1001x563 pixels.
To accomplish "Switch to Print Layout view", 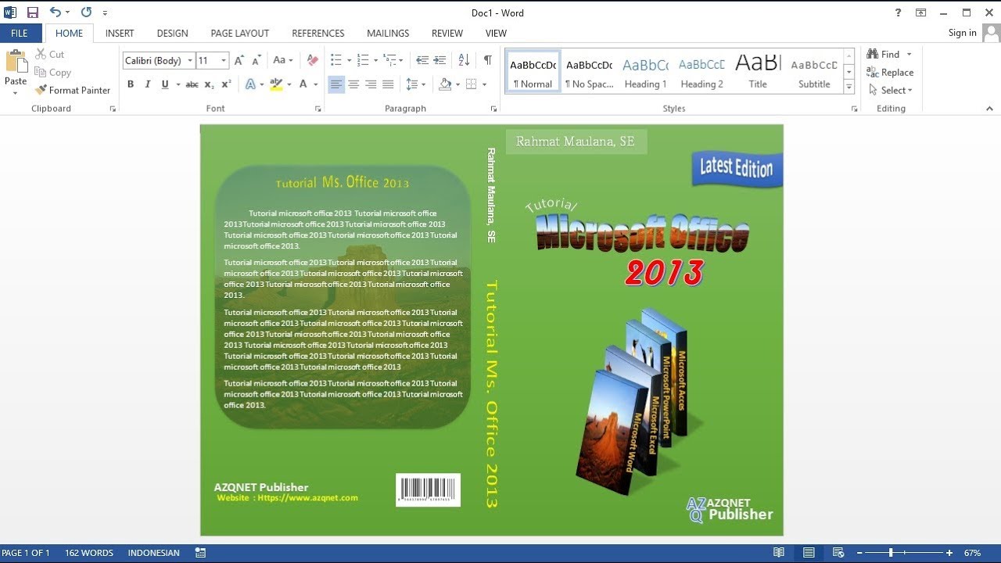I will point(809,553).
